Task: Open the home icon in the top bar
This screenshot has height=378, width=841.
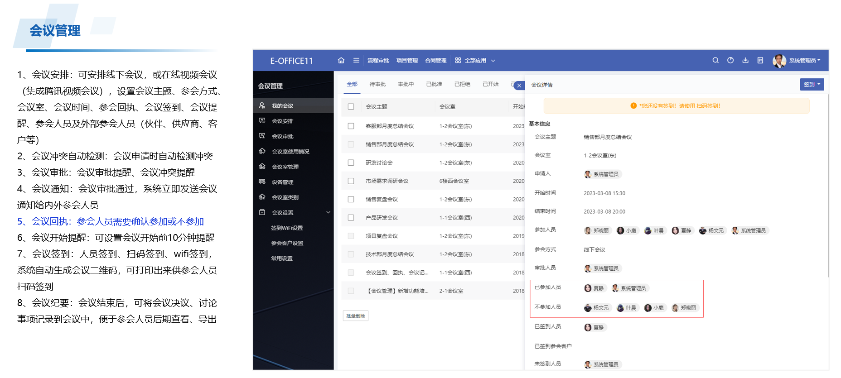Action: [x=341, y=60]
